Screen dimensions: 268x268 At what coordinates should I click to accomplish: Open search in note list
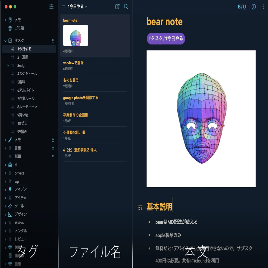tap(126, 7)
